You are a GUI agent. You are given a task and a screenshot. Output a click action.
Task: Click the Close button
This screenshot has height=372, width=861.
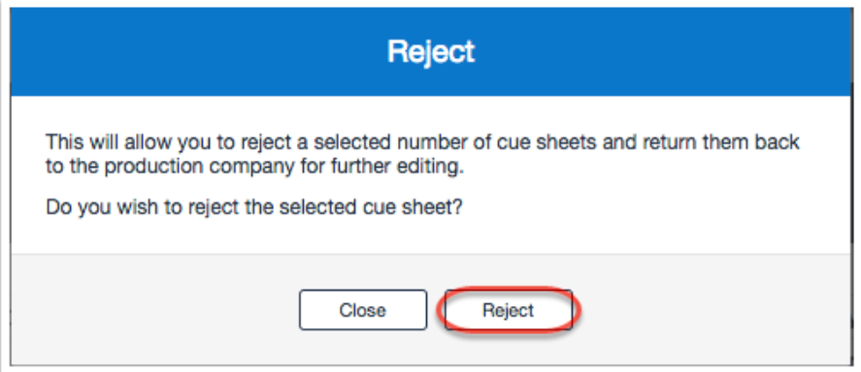click(363, 310)
